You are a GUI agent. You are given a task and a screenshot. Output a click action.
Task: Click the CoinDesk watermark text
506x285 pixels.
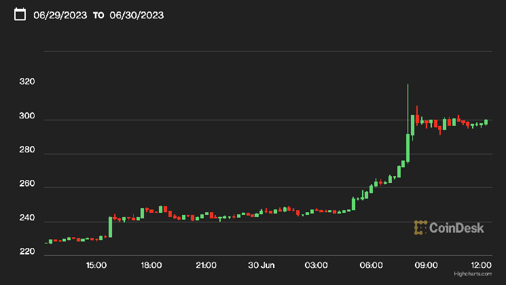(x=456, y=229)
